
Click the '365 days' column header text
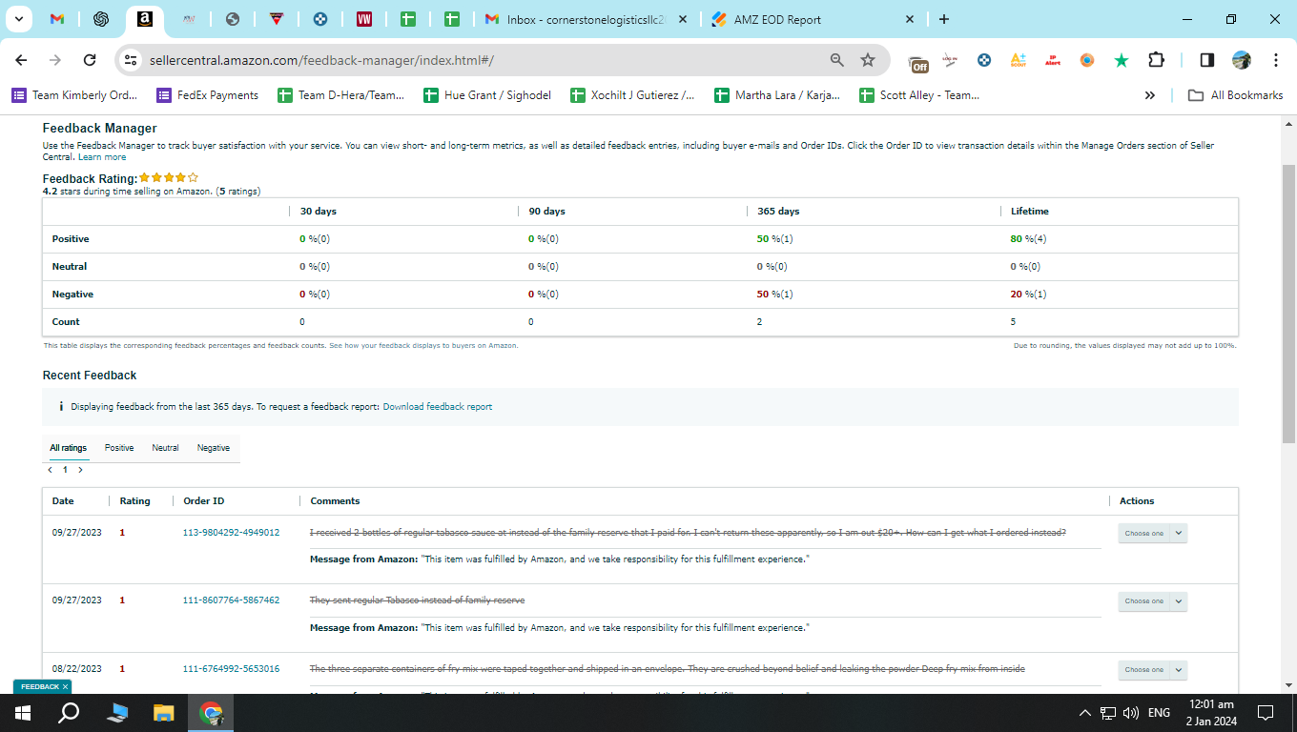778,212
